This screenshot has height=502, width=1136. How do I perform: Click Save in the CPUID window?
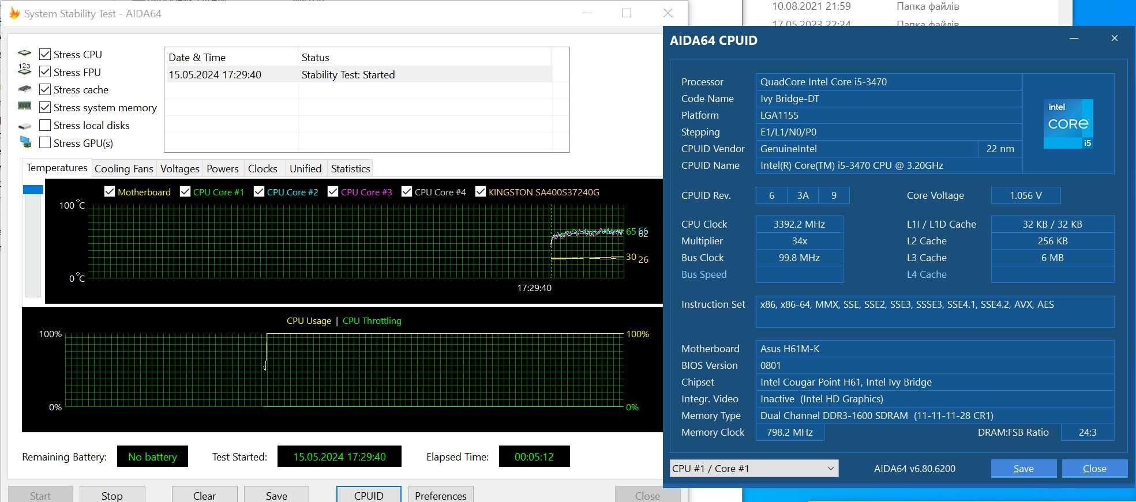click(x=1023, y=469)
